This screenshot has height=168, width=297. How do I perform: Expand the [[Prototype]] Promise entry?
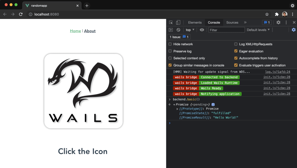point(177,109)
